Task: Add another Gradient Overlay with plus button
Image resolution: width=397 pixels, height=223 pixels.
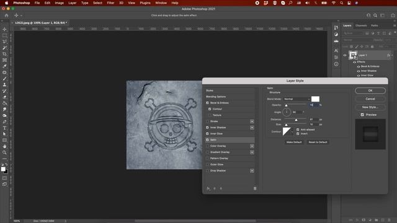Action: click(x=252, y=152)
